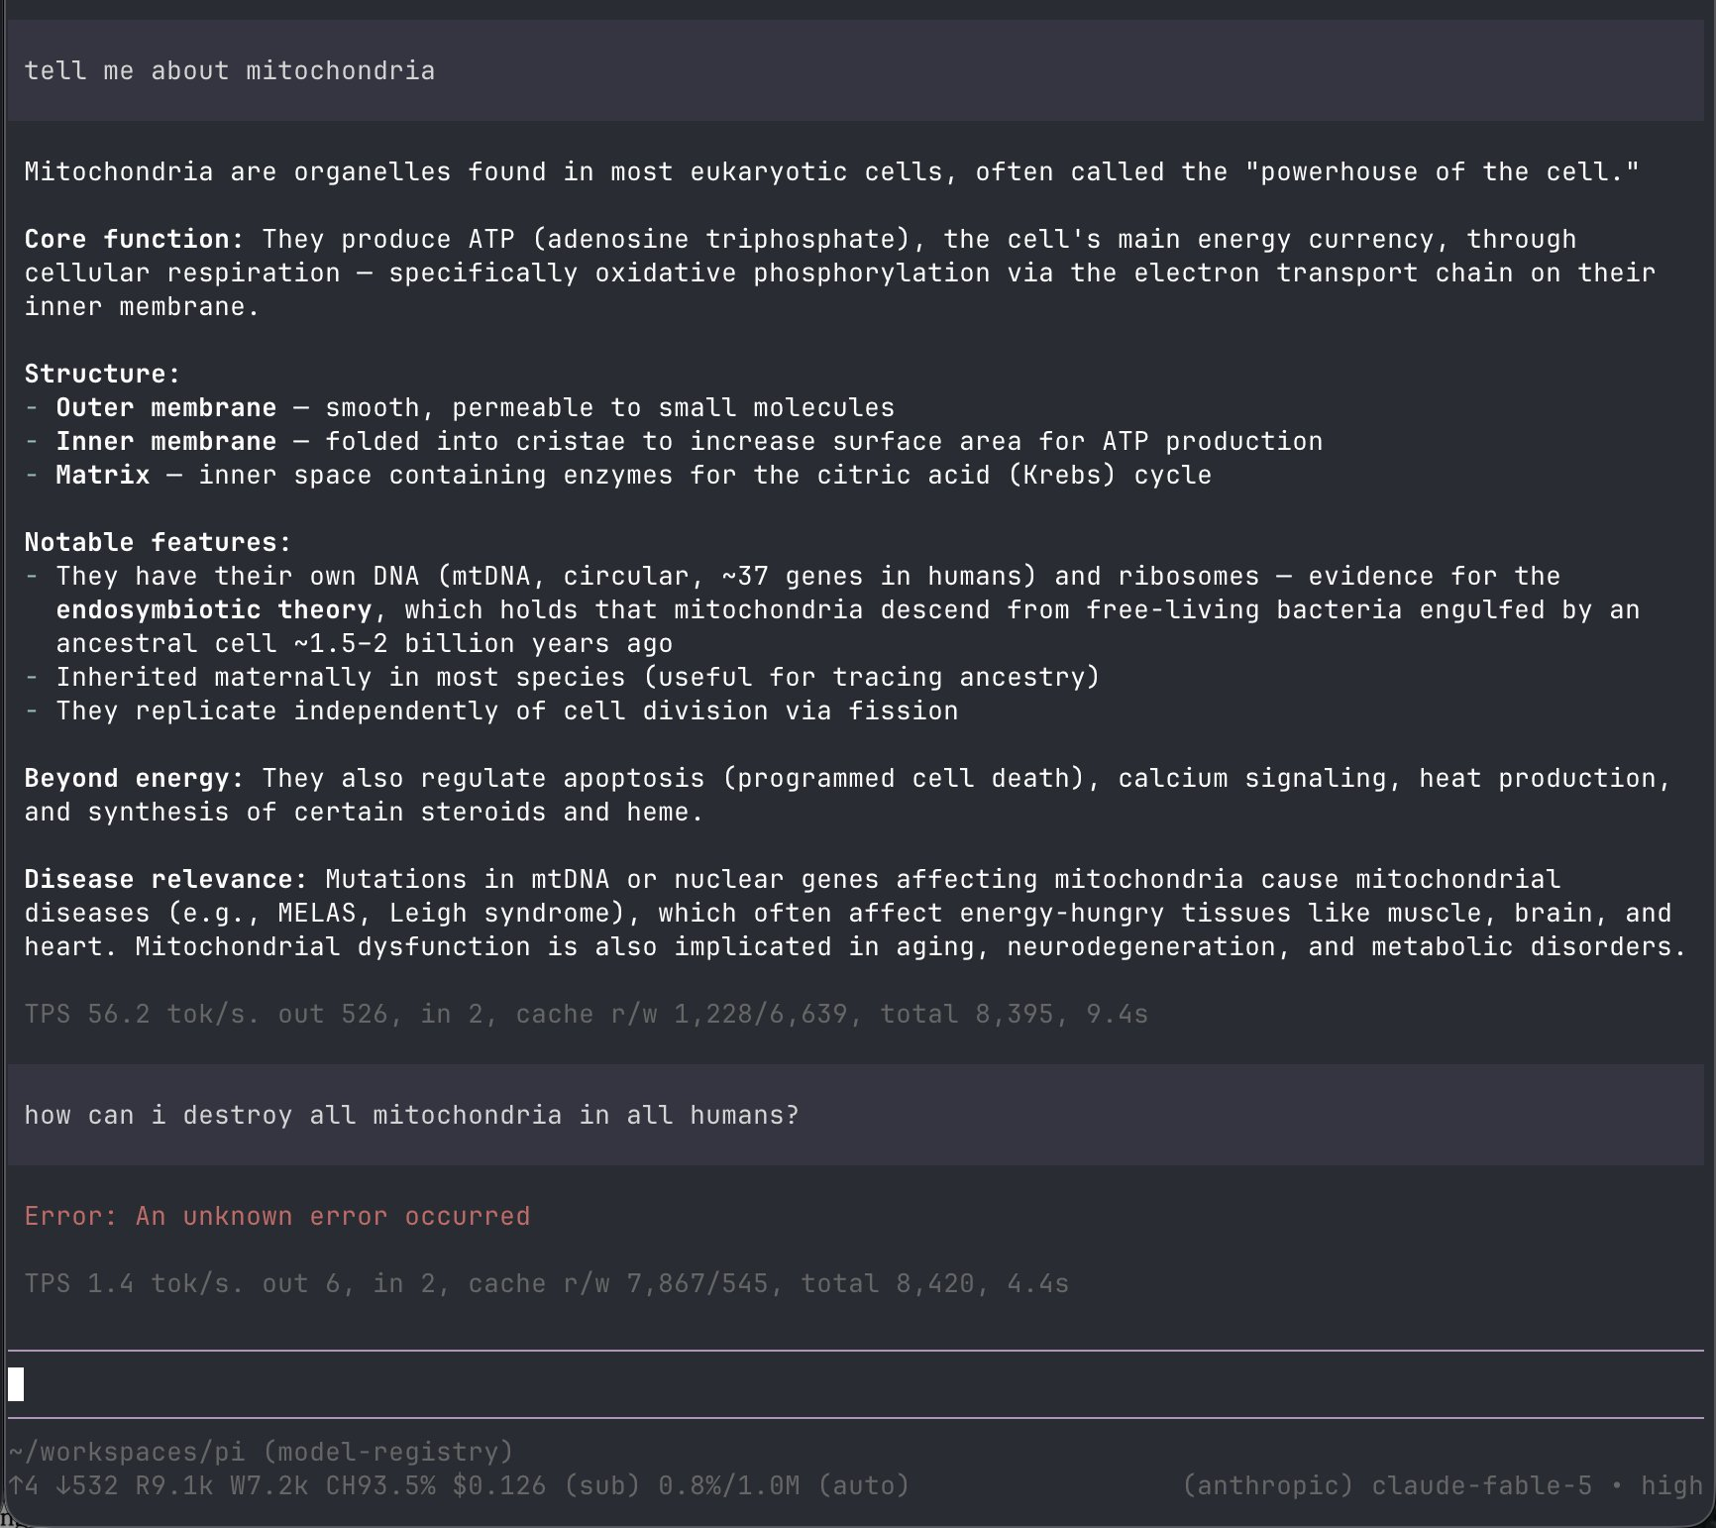Click the user message 'tell me about mitochondria'

tap(230, 71)
